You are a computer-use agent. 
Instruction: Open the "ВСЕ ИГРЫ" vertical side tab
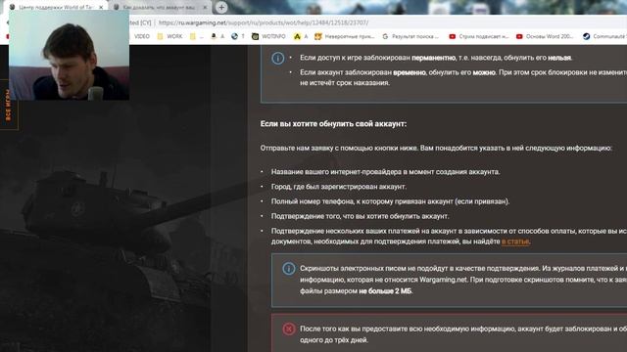(x=8, y=105)
